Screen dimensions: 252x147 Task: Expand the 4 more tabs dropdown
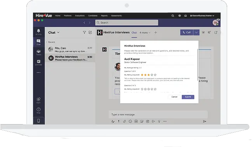(145, 33)
